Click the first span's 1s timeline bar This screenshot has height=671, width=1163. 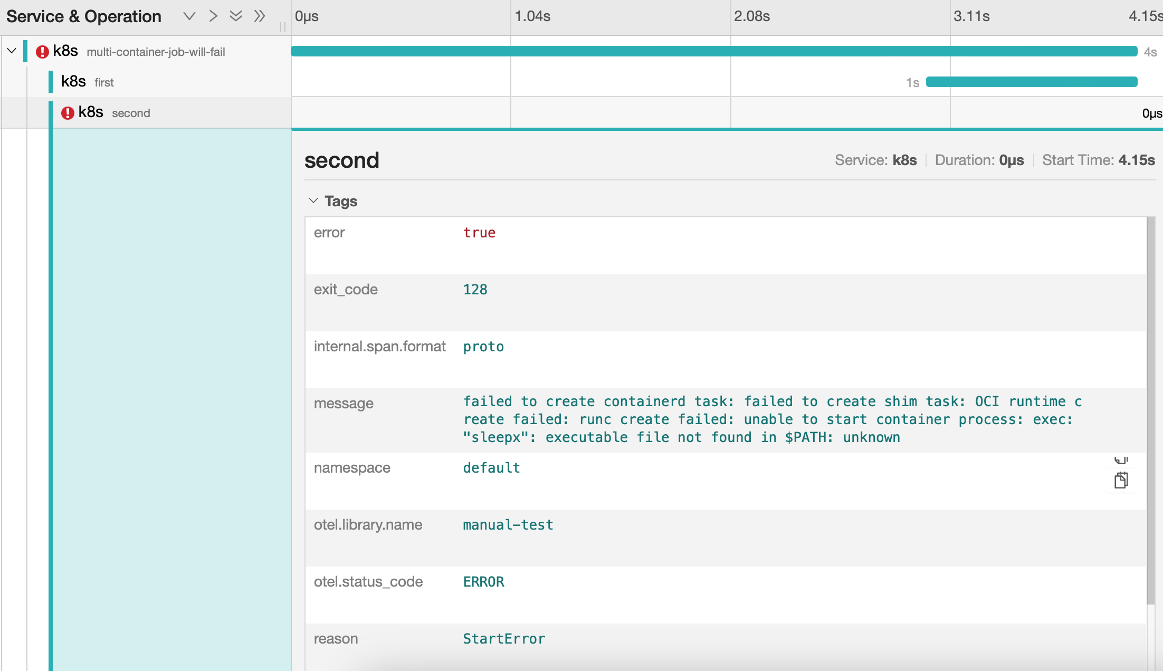[x=1032, y=82]
